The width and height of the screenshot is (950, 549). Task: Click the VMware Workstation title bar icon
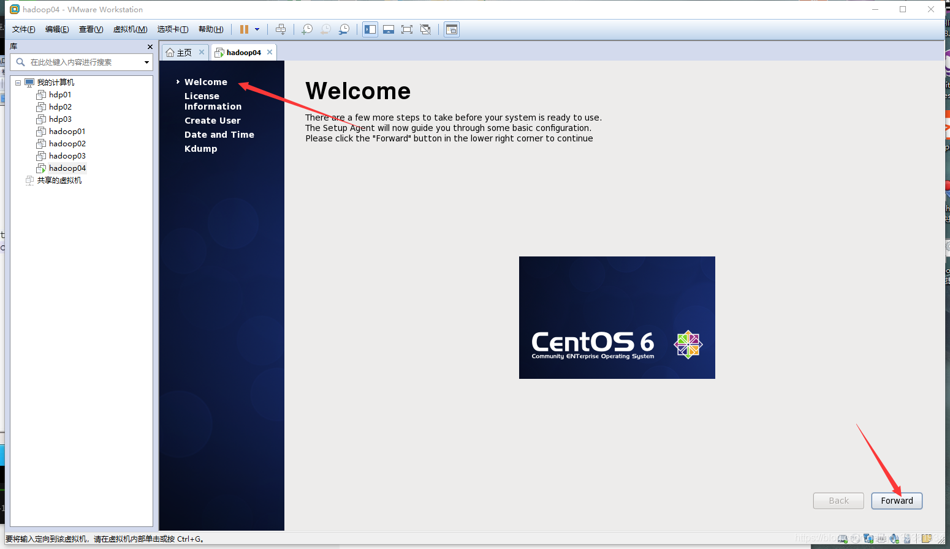tap(15, 9)
